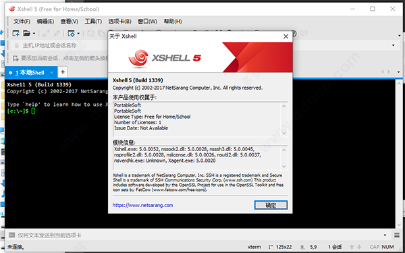Click terminal scrollbar down arrow
Viewport: 405px width, 253px height.
pos(399,225)
